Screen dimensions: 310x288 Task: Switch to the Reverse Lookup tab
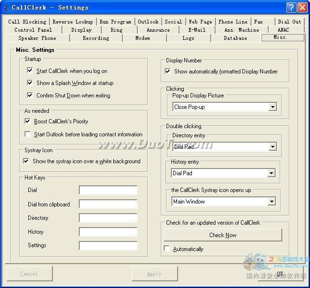click(72, 22)
